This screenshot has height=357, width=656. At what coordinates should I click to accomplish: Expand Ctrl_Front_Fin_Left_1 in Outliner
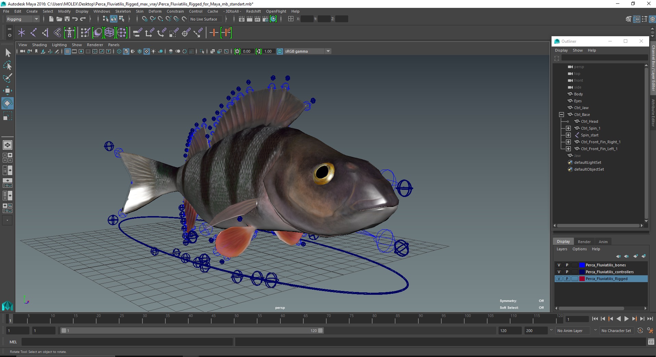click(x=568, y=149)
